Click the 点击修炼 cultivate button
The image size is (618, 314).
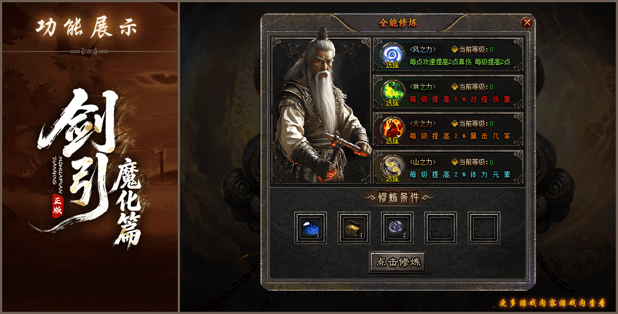click(x=397, y=262)
